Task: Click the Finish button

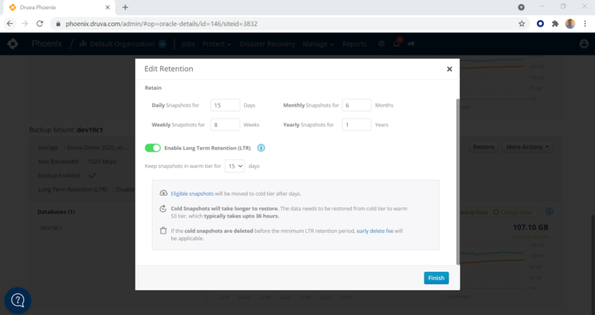Action: 435,278
